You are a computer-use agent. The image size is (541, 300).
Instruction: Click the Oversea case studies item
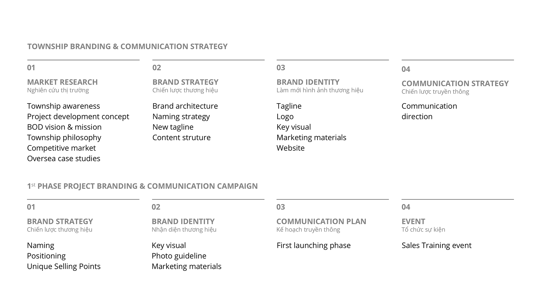(x=64, y=159)
